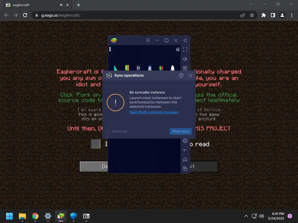The image size is (298, 223).
Task: Bookmark this page with star
Action: (x=252, y=15)
